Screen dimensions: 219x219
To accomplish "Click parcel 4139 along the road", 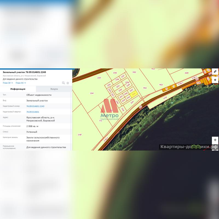I will [x=165, y=98].
